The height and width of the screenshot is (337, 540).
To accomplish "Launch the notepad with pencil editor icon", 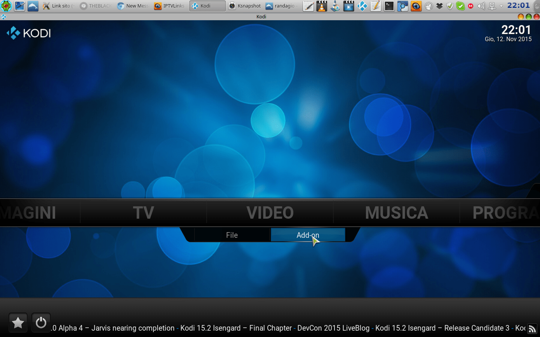I will 308,6.
